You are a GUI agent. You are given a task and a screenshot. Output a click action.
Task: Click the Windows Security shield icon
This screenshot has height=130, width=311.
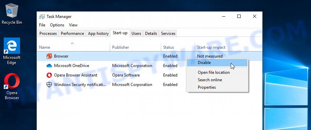(x=49, y=85)
